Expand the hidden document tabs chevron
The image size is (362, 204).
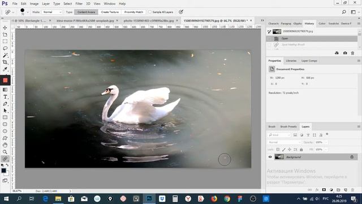[x=262, y=20]
